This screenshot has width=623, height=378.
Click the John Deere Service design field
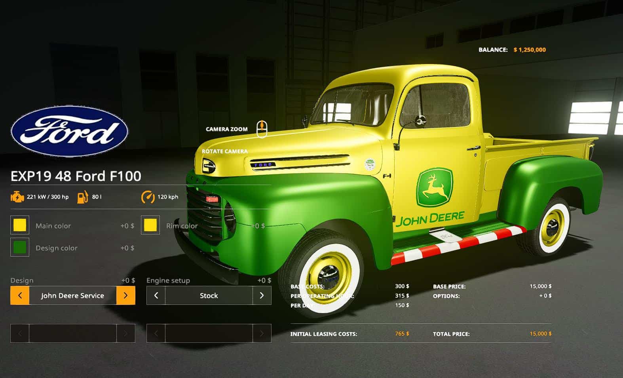pyautogui.click(x=72, y=295)
